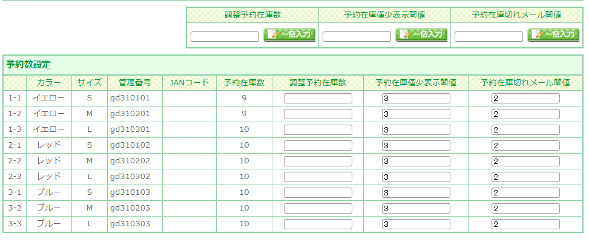
Task: Click management number gd310303
Action: pyautogui.click(x=130, y=224)
